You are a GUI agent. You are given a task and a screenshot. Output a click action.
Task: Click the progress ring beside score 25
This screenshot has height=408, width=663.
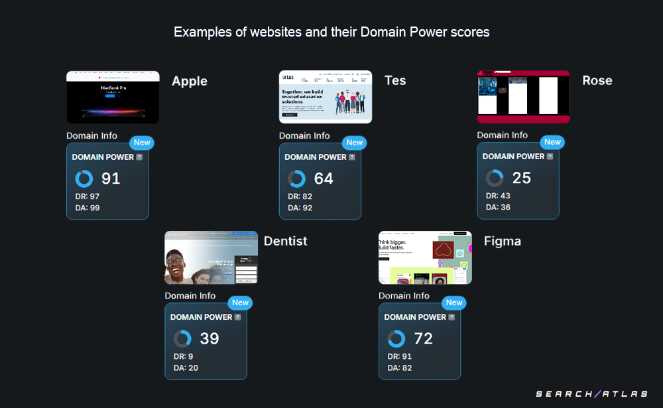tap(495, 178)
